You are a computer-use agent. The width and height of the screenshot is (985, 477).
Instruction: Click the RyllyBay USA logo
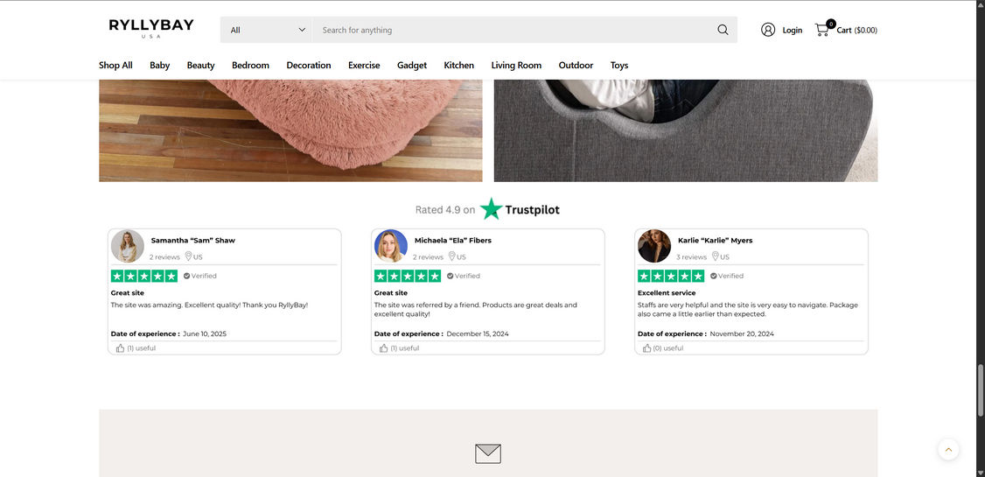tap(151, 28)
